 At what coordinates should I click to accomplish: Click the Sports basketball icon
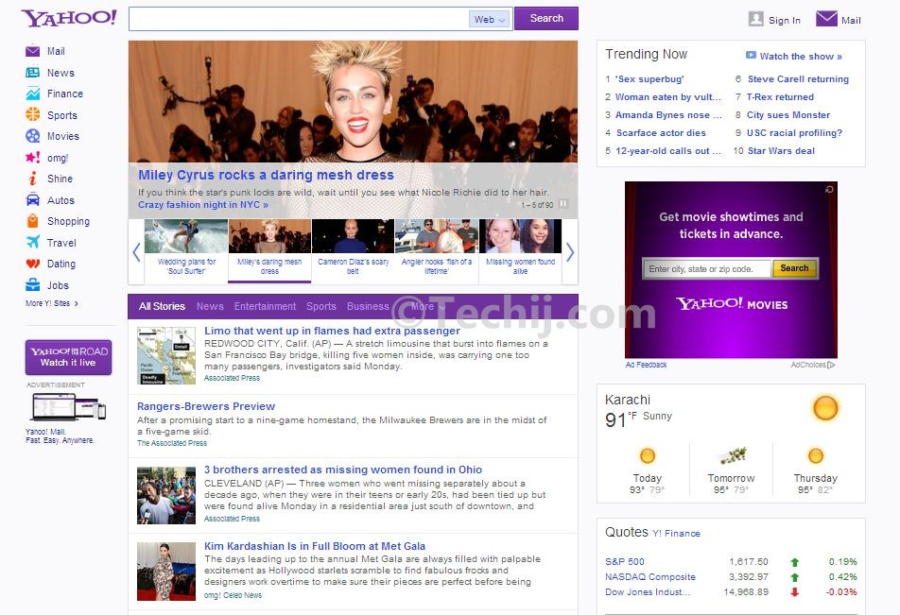pos(33,114)
